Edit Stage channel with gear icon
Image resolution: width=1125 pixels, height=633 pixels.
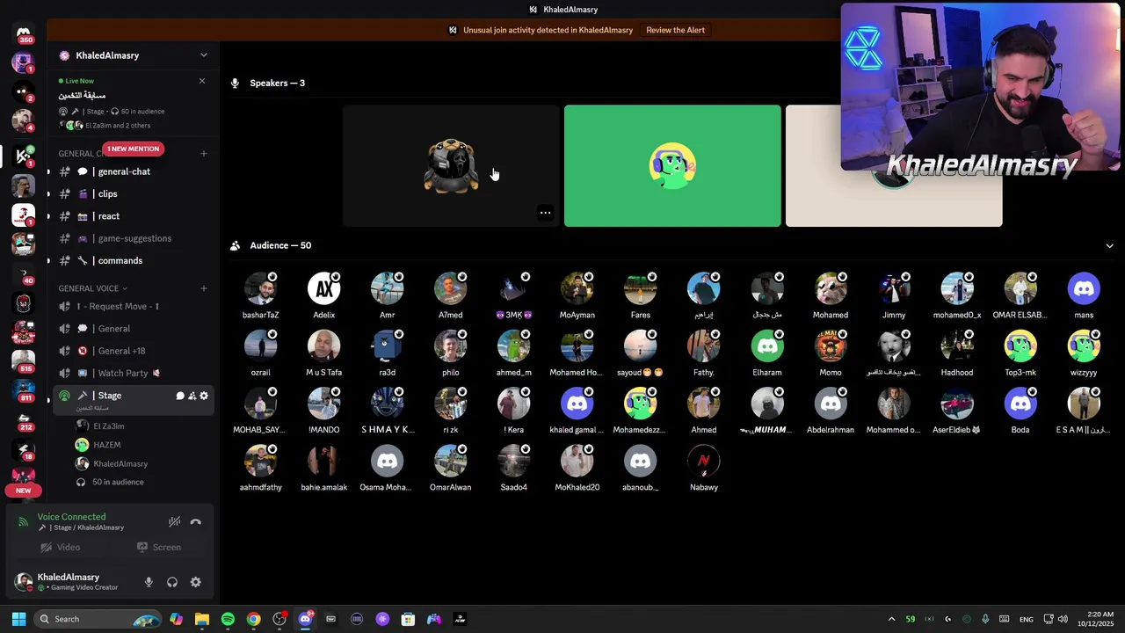click(204, 396)
